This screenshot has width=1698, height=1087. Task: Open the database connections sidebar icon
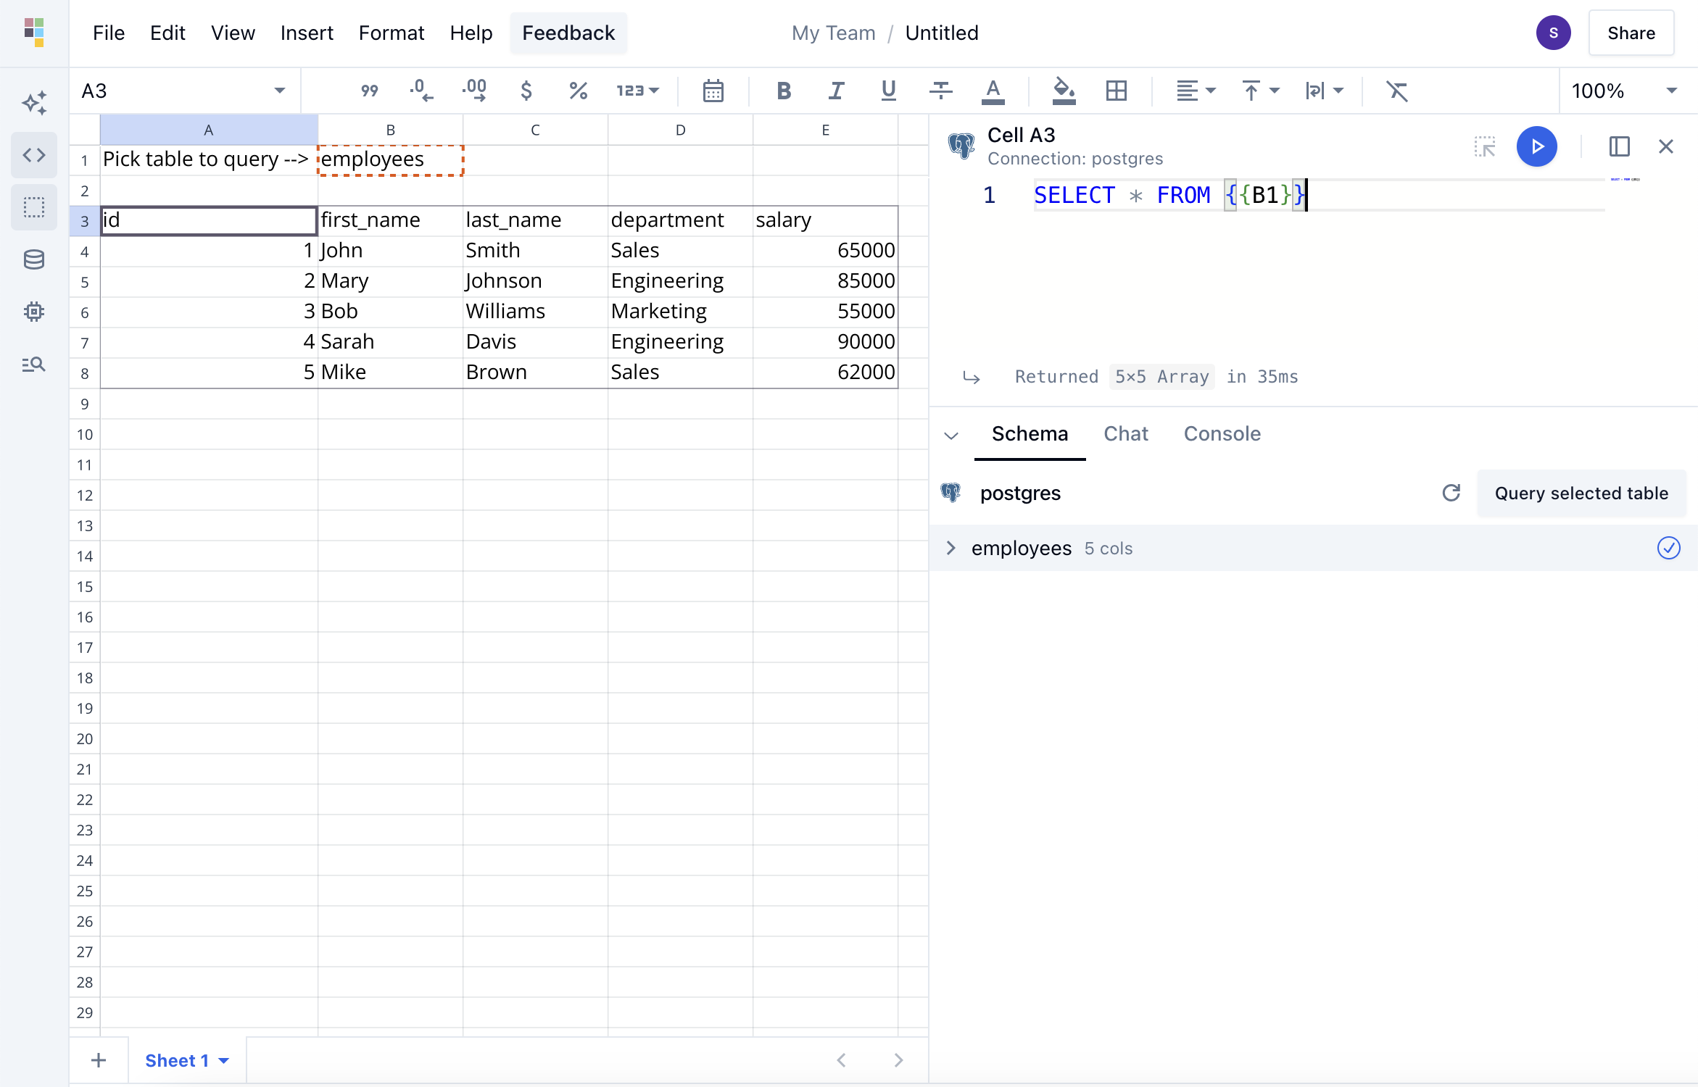pos(34,259)
